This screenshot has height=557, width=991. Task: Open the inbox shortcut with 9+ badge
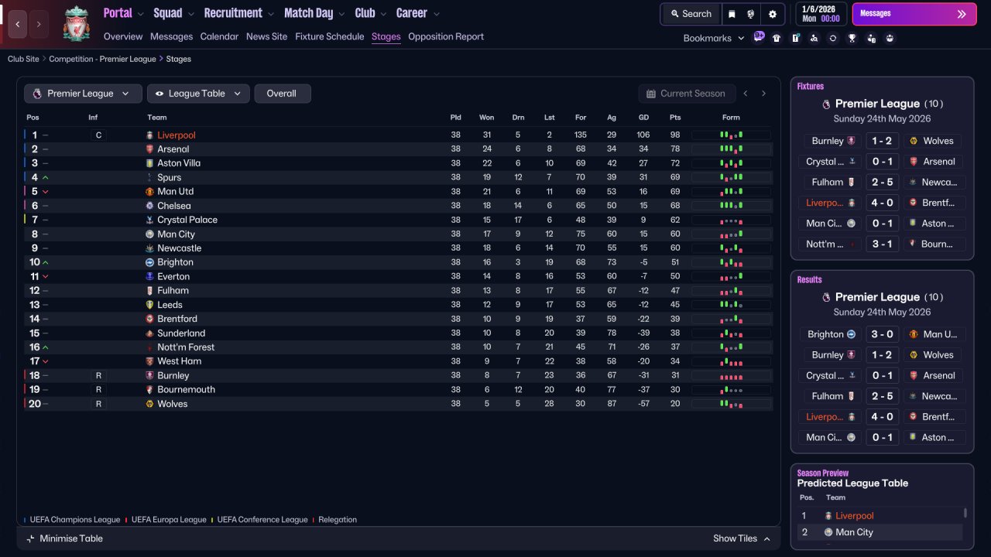coord(759,37)
